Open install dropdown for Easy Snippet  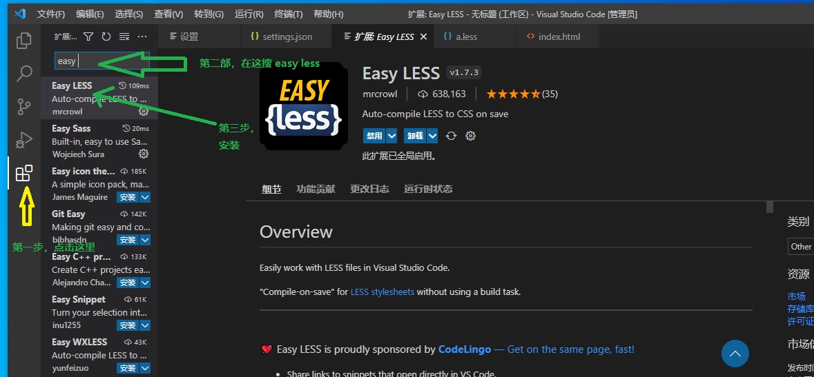pos(145,326)
